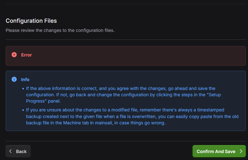This screenshot has height=160, width=248.
Task: Click the second bullet point dot
Action: (23, 110)
